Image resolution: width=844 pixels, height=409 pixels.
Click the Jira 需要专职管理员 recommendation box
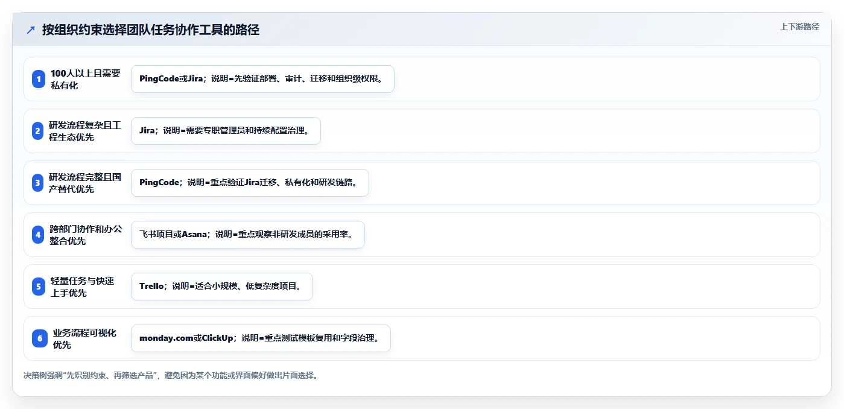tap(226, 131)
